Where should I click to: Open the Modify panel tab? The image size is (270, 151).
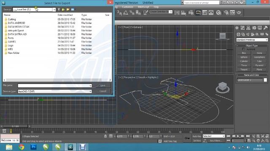point(243,28)
